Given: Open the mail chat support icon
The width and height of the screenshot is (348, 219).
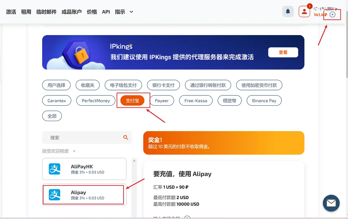Looking at the screenshot, I should point(331,203).
